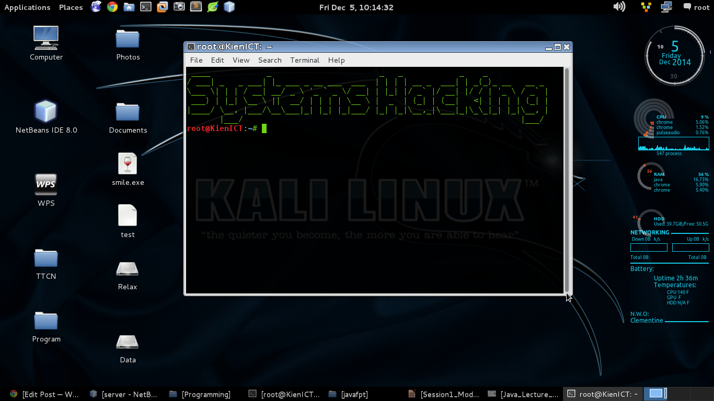Close the root@KienICT terminal window

(567, 47)
